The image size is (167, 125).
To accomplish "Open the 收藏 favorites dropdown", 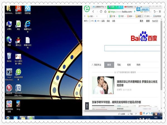I will [x=91, y=16].
